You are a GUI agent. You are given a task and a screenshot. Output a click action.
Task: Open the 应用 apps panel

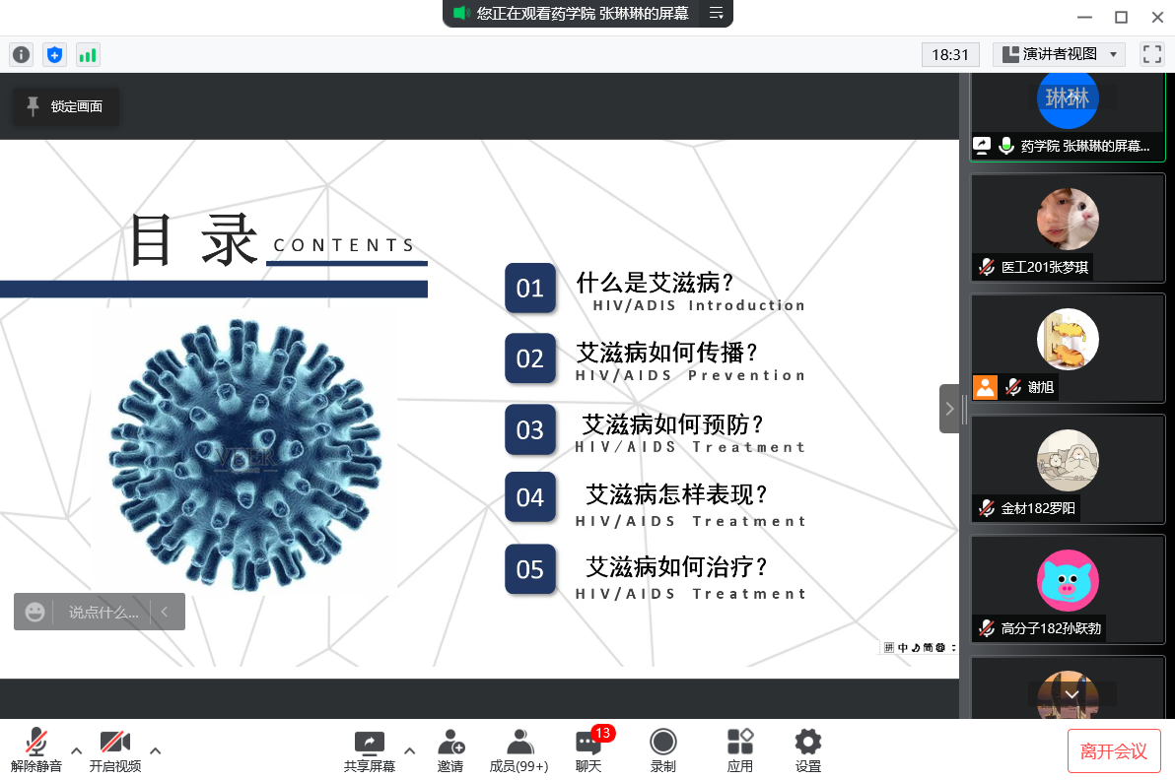(739, 750)
